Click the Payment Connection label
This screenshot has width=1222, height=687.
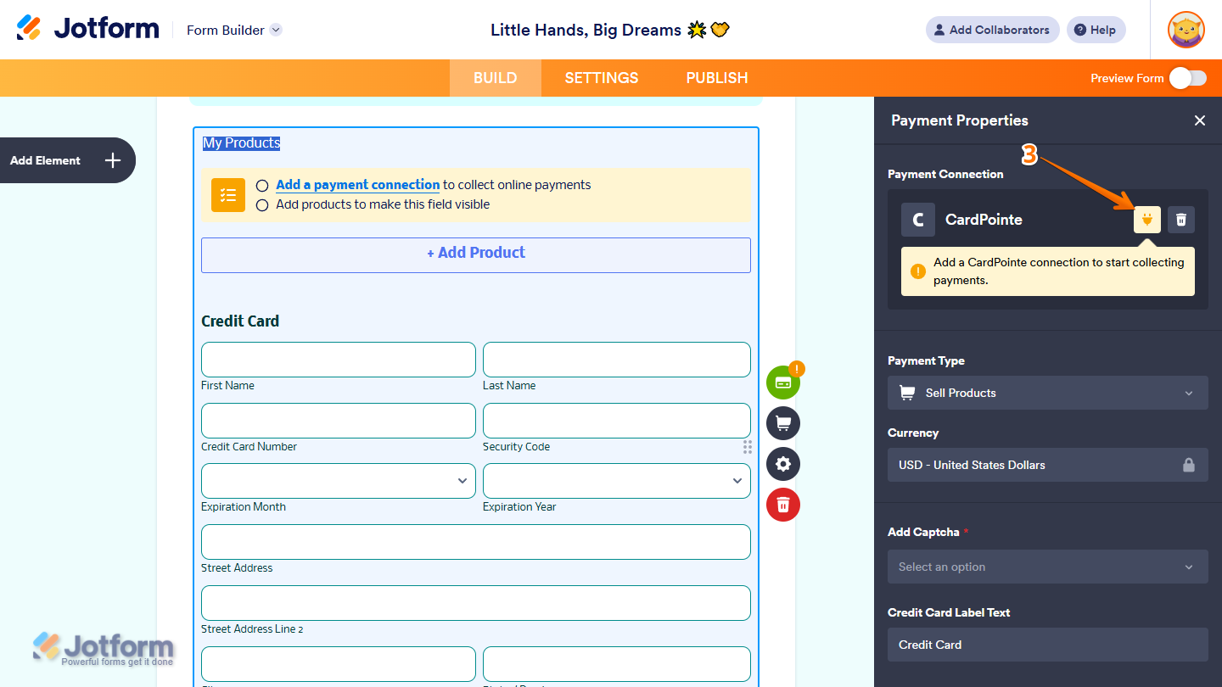(945, 174)
